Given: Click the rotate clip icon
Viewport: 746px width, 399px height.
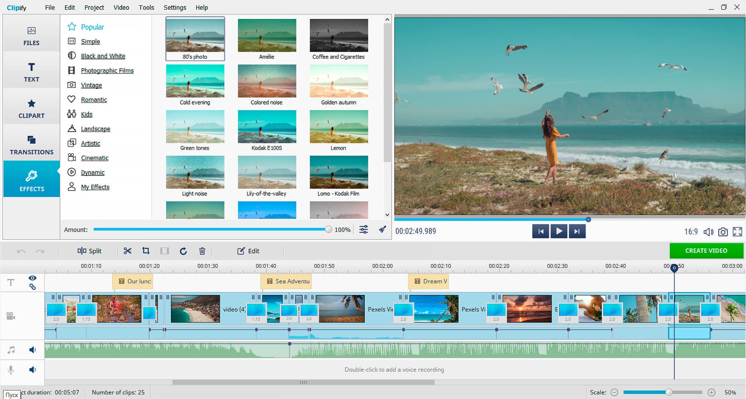Looking at the screenshot, I should (183, 251).
